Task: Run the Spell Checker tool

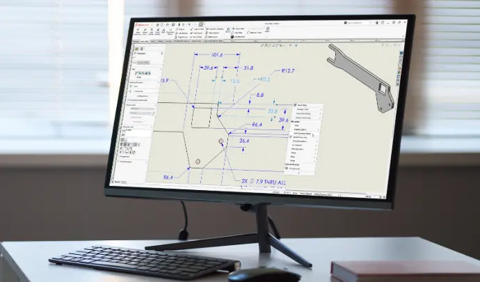Action: pos(151,31)
